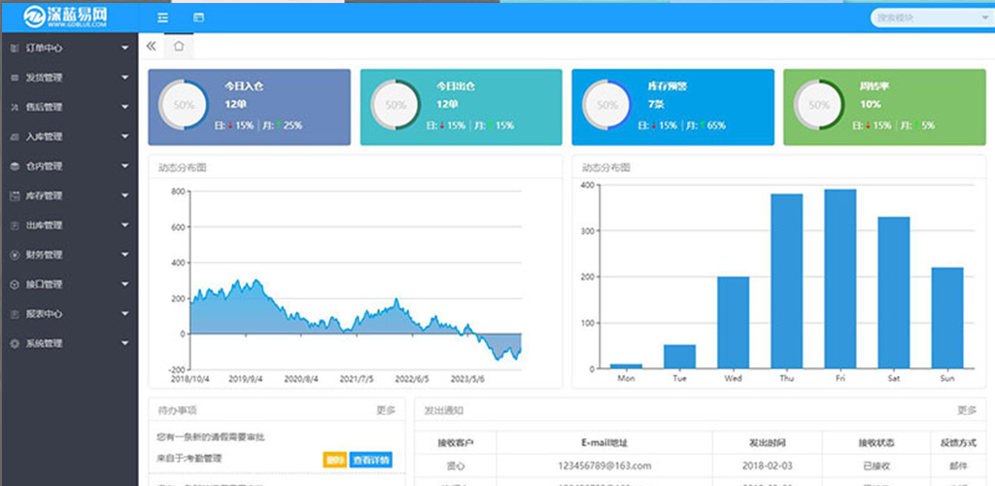Click the 出库管理 sidebar icon
Image resolution: width=995 pixels, height=486 pixels.
(15, 226)
